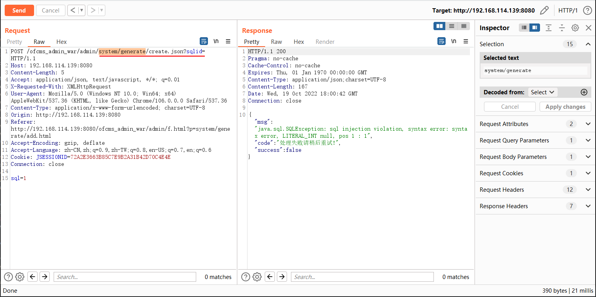Open Request search help icon
596x297 pixels.
tap(8, 277)
